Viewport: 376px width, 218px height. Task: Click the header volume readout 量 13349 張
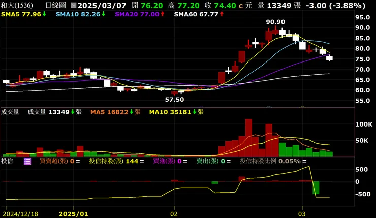click(x=279, y=5)
